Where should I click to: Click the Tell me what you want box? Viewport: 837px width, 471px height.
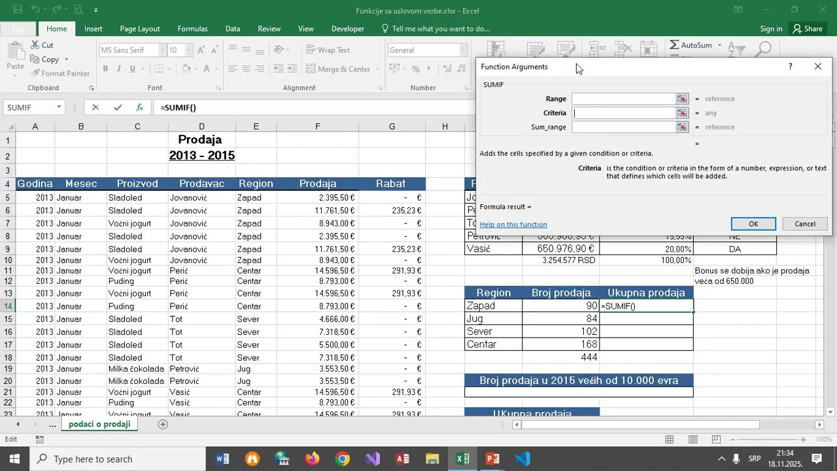click(436, 29)
